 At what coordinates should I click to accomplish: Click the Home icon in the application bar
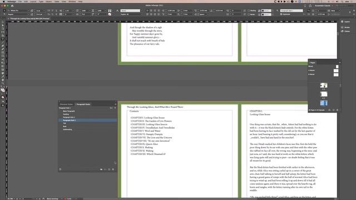(12, 6)
